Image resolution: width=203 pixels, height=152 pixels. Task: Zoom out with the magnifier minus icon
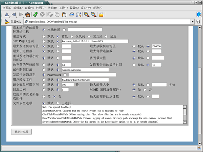pyautogui.click(x=93, y=14)
